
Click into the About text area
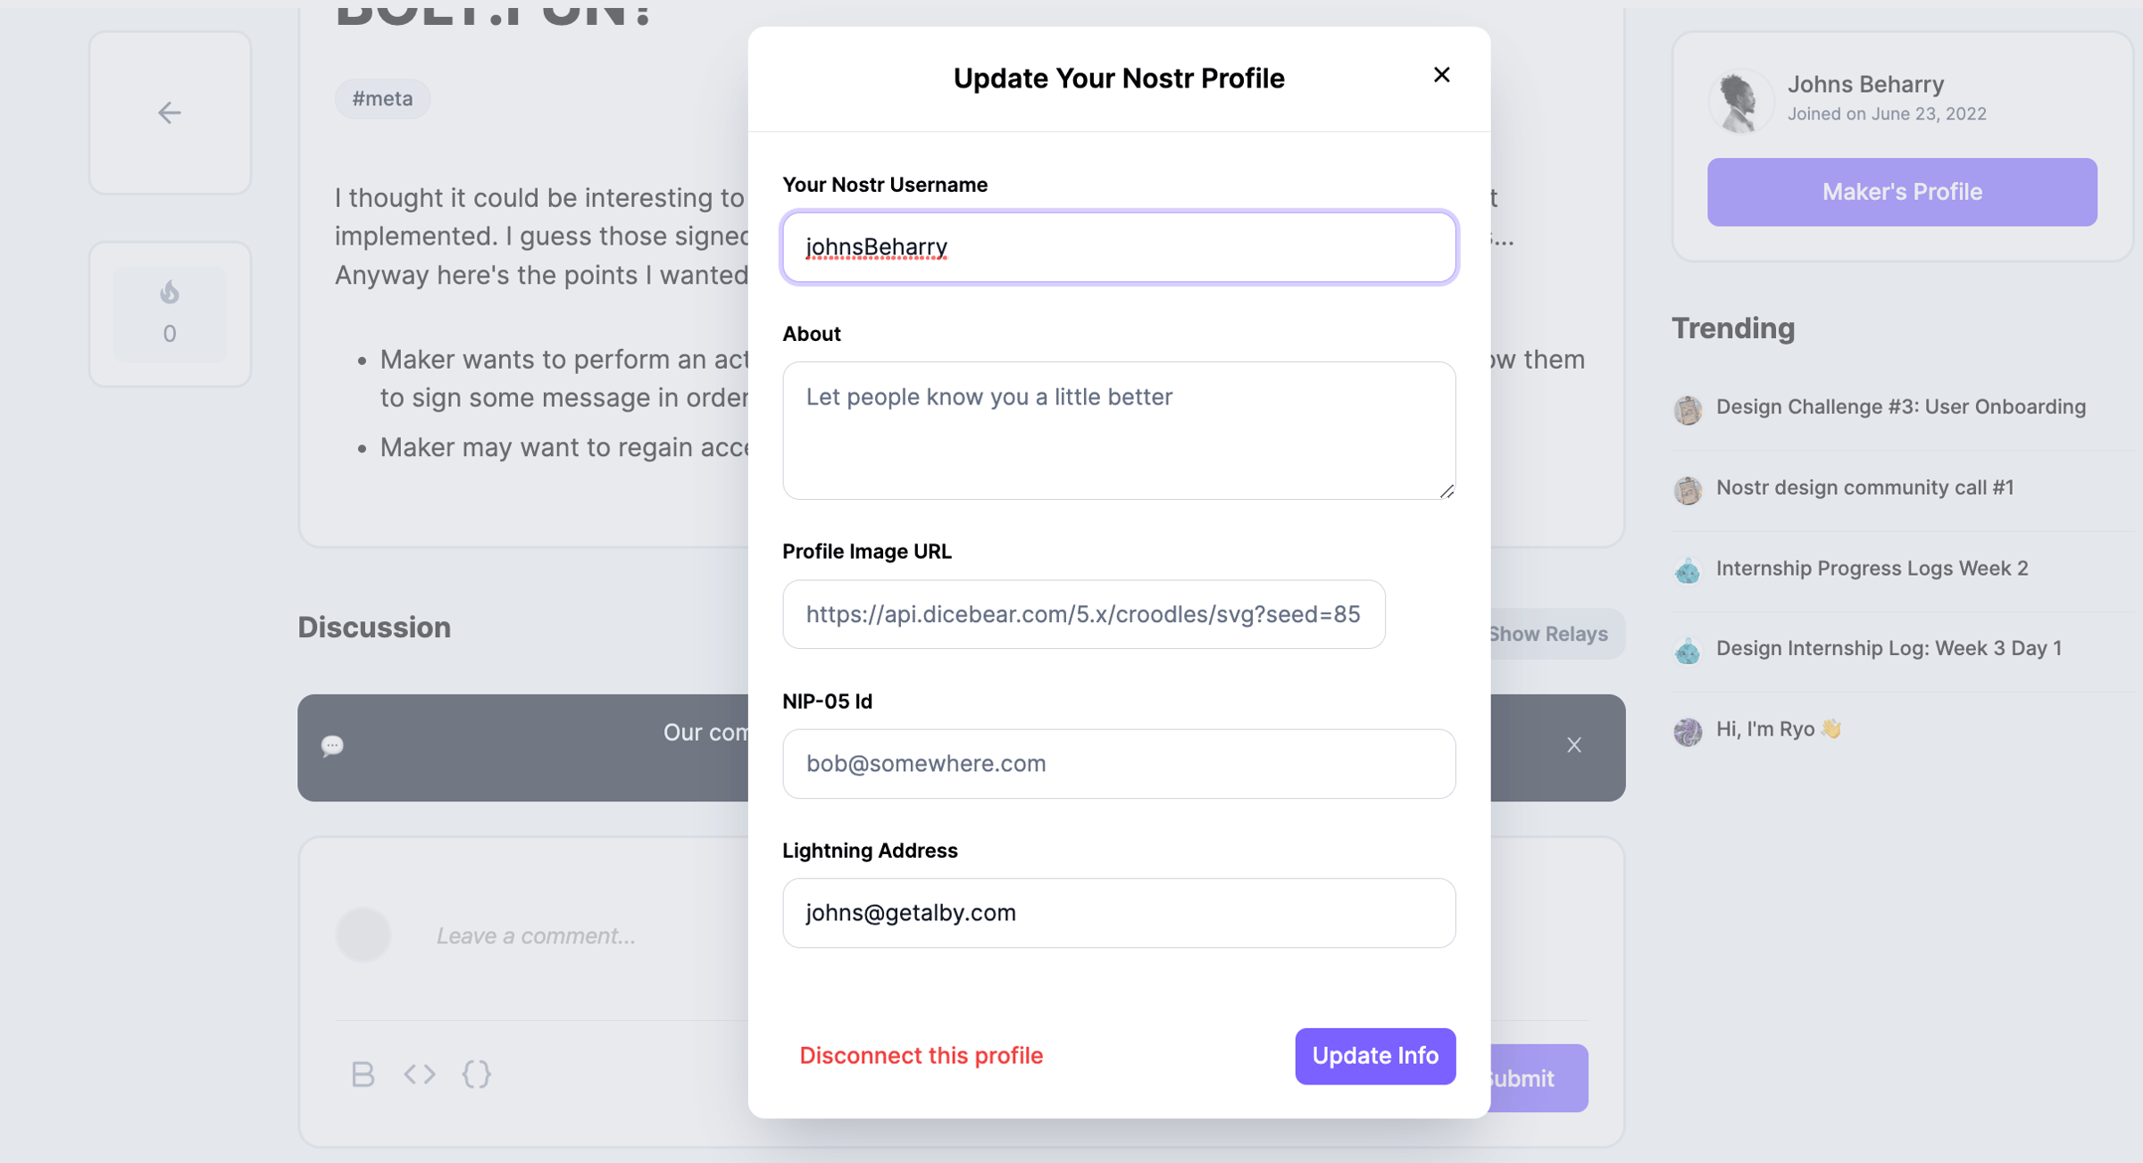1118,430
